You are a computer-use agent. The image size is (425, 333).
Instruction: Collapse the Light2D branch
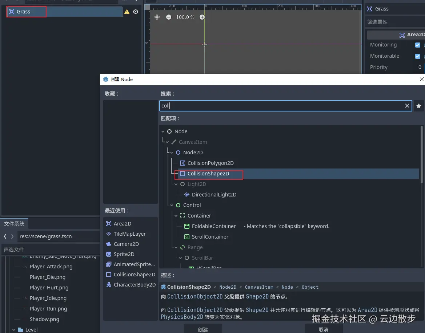(176, 184)
